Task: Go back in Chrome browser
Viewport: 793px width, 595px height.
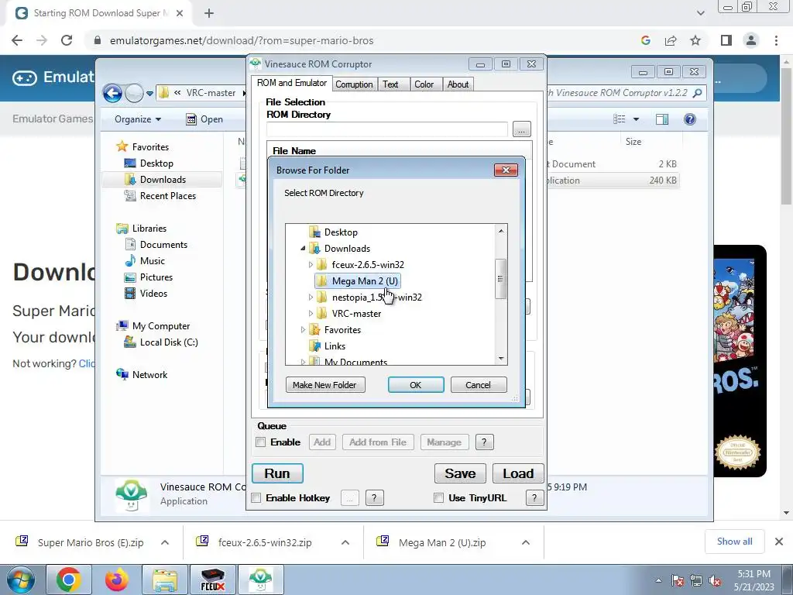Action: (x=17, y=40)
